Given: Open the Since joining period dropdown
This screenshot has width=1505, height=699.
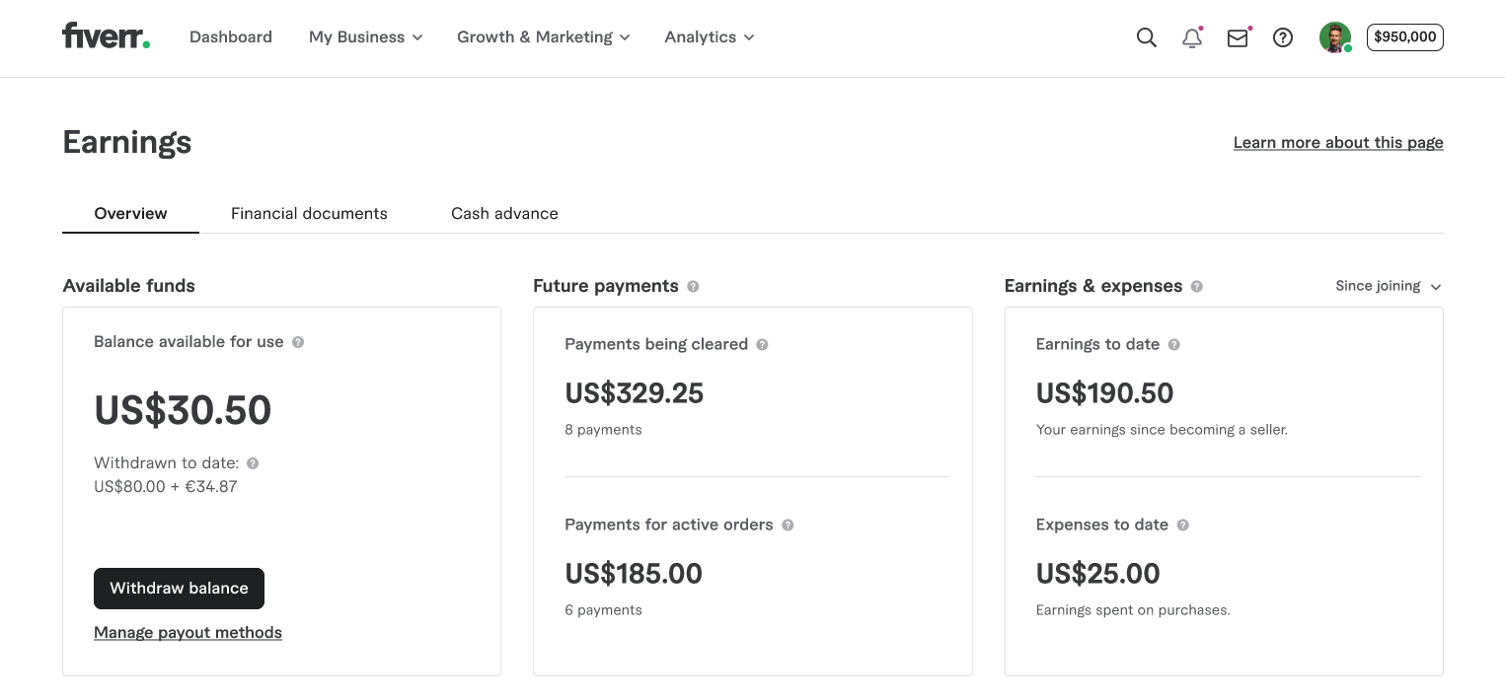Looking at the screenshot, I should tap(1388, 286).
